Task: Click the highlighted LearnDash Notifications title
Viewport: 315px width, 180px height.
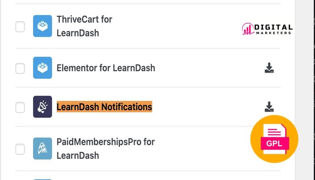Action: [x=104, y=106]
